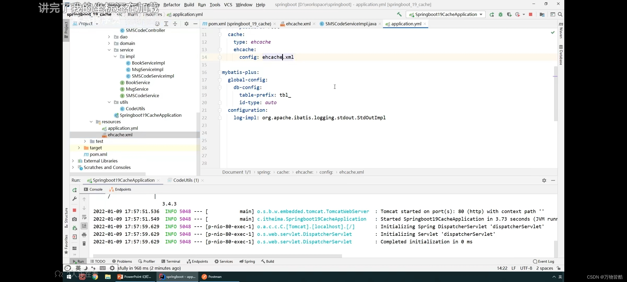Collapse the utils folder
The width and height of the screenshot is (627, 282).
109,102
